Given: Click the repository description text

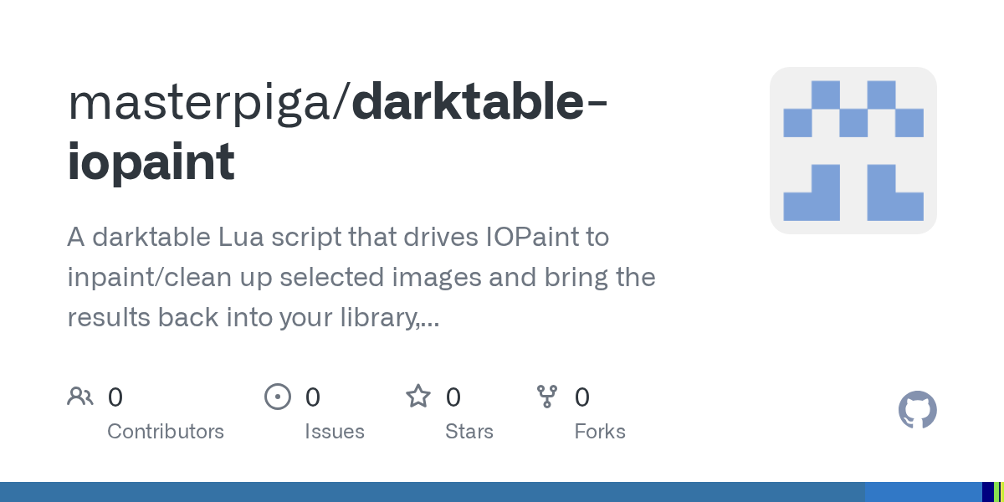Looking at the screenshot, I should pos(361,277).
